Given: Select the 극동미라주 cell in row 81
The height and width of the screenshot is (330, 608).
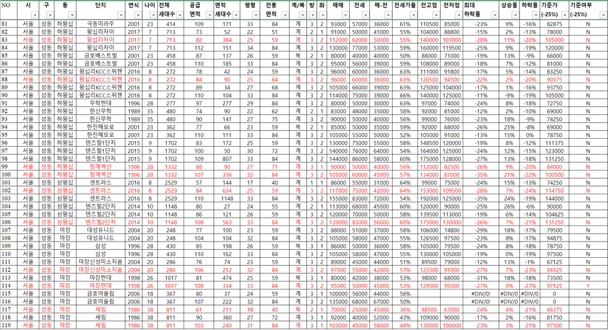Looking at the screenshot, I should click(100, 24).
